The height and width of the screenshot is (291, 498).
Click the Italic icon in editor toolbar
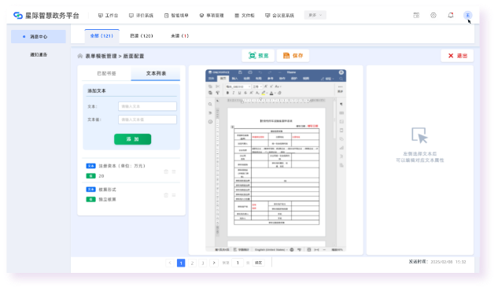tap(234, 93)
